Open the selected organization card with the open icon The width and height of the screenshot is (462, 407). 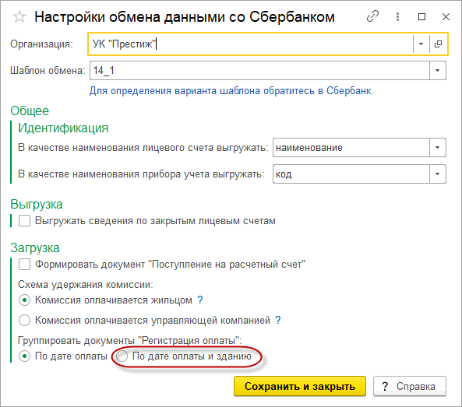438,44
